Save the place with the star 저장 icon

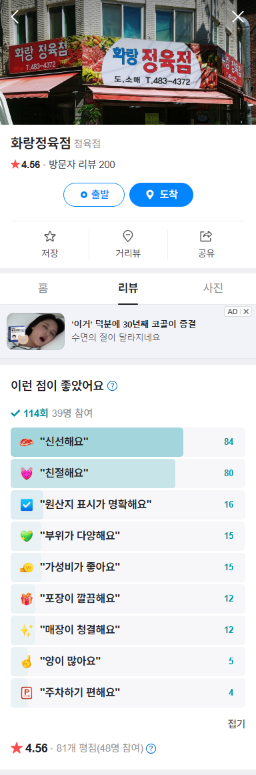[50, 245]
